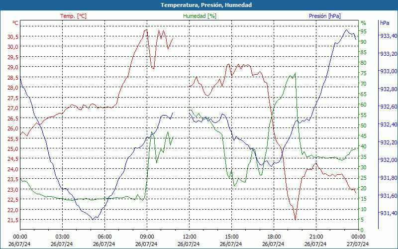
Task: Click the '933,00' pressure axis value
Action: pos(389,71)
